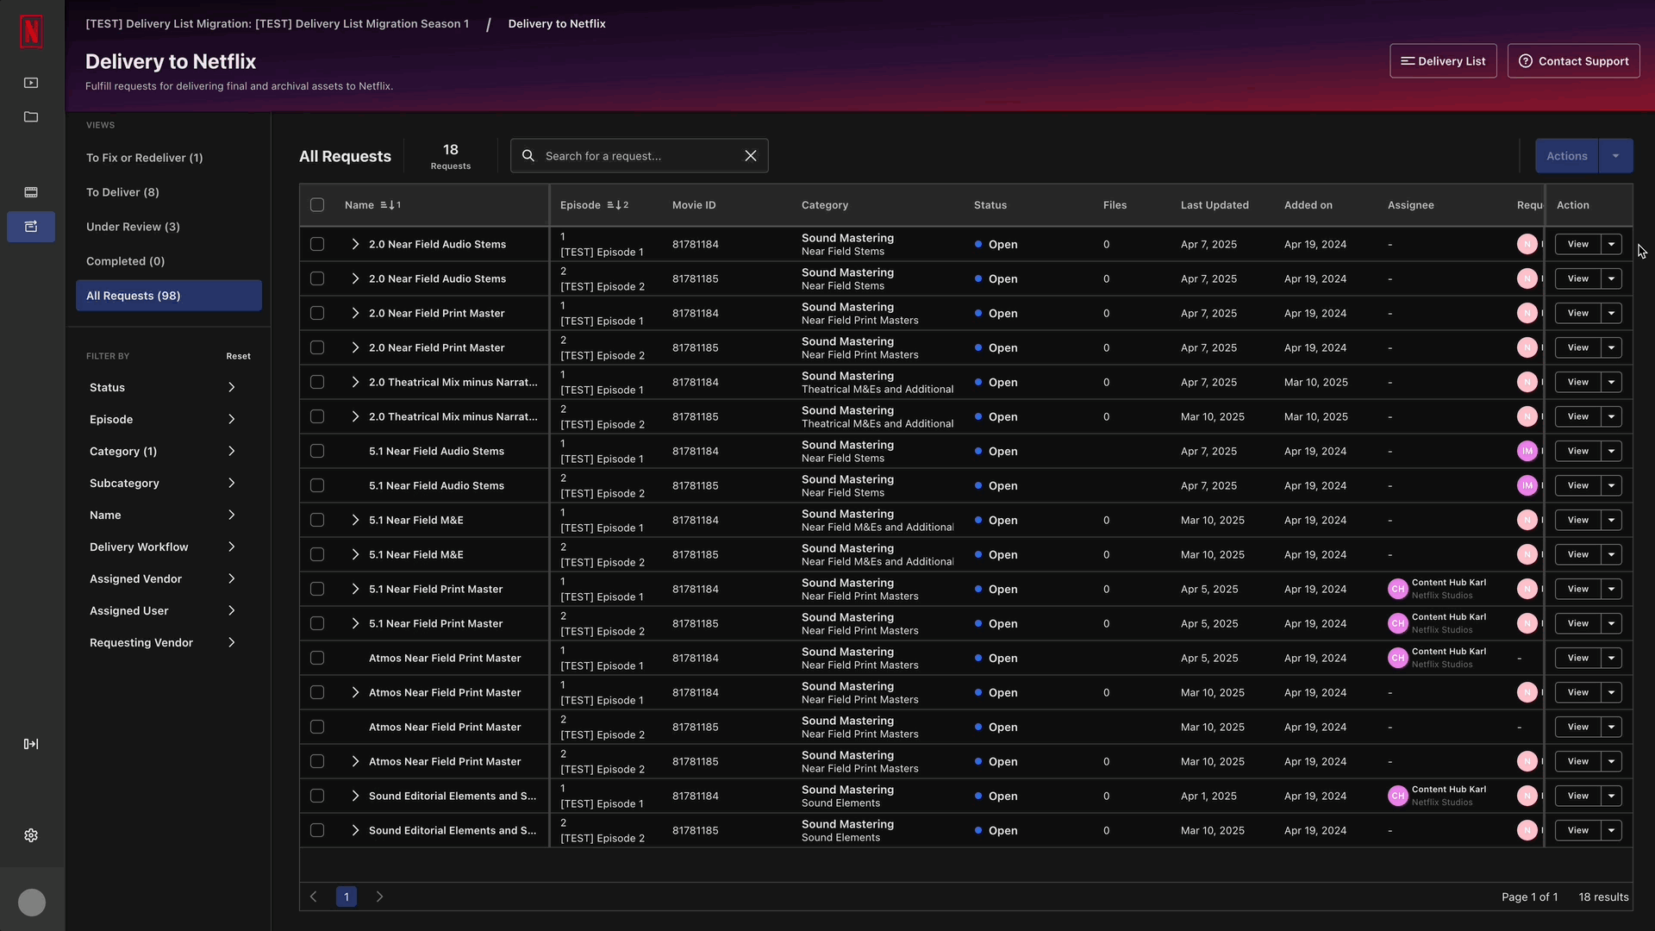Click CH avatar in Sound Editorial Elements Episode 1 row
1655x931 pixels.
coord(1398,796)
